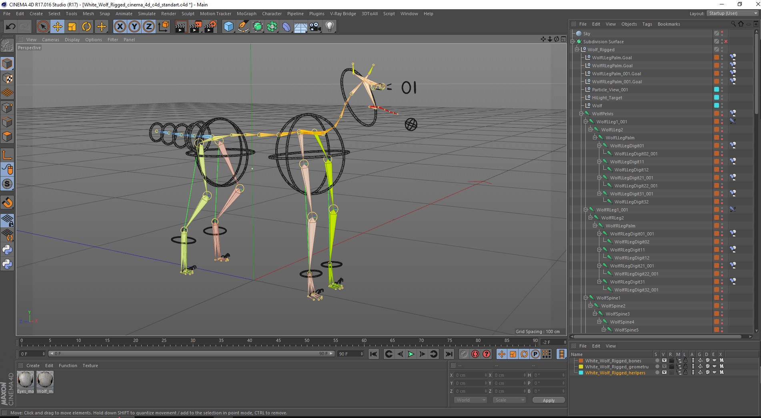Viewport: 761px width, 418px height.
Task: Activate the Scale tool in top toolbar
Action: 72,27
